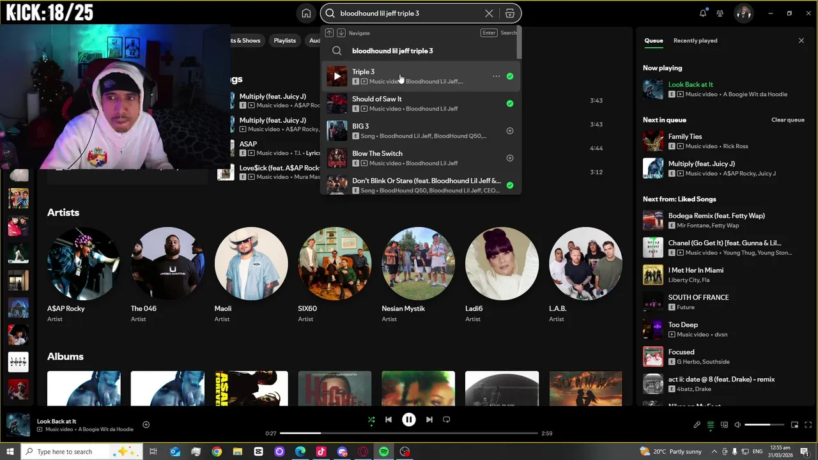Open the Browse icon beside search field
This screenshot has width=818, height=460.
pyautogui.click(x=509, y=13)
